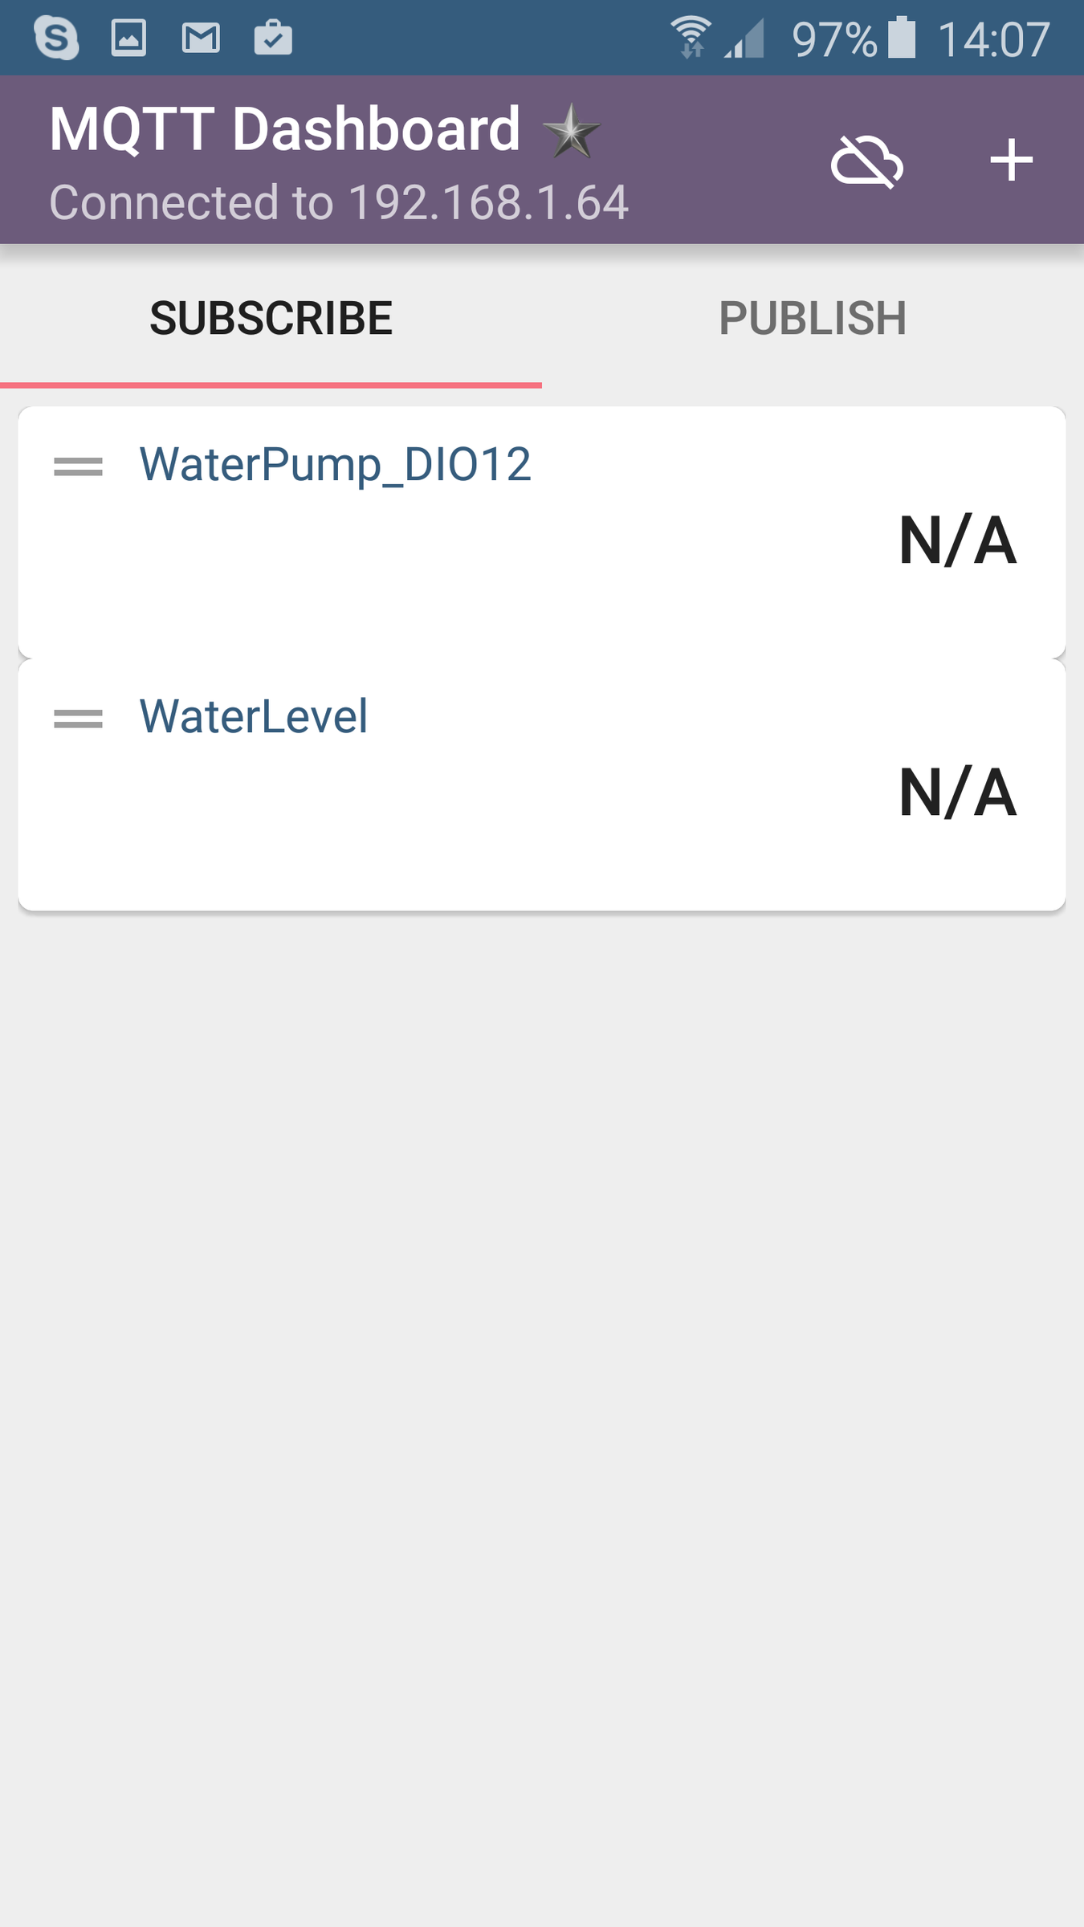Open the WaterLevel topic name
Viewport: 1084px width, 1927px height.
click(254, 716)
